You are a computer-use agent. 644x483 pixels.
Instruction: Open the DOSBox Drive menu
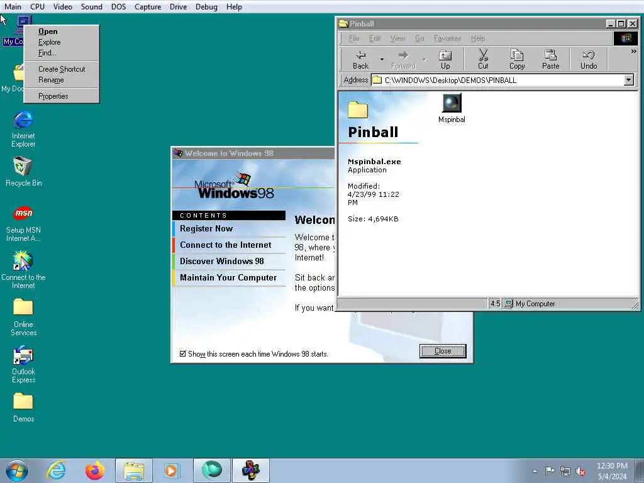(x=178, y=6)
